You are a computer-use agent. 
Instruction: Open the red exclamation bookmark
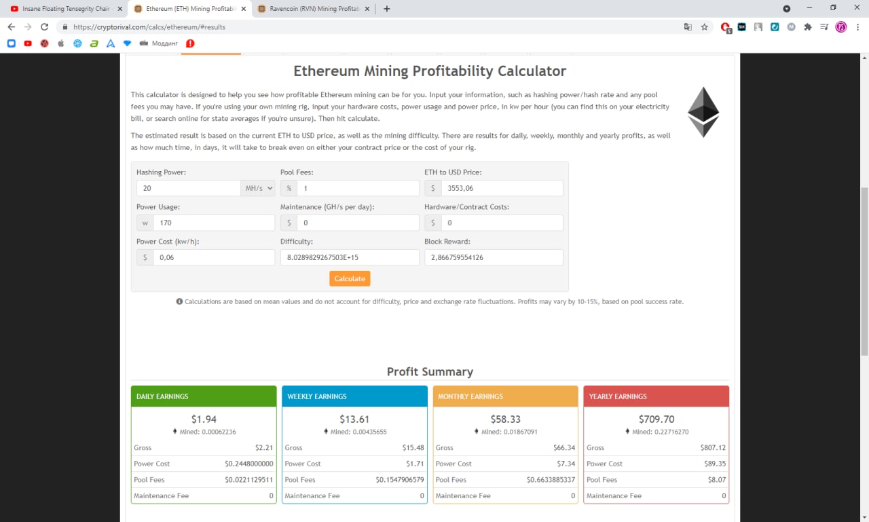190,43
